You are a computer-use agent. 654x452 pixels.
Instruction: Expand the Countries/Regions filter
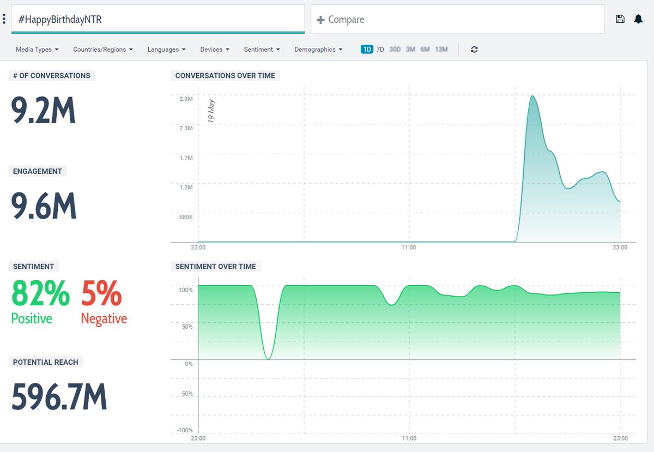tap(103, 49)
